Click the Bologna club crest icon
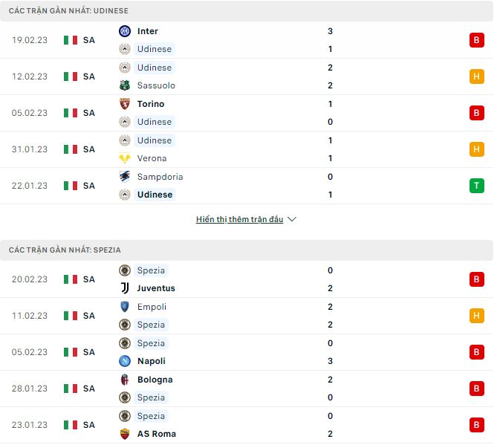497x445 pixels. (x=124, y=380)
